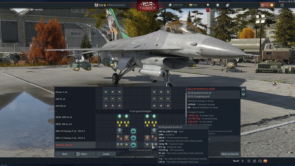Click the Silver Lions currency icon
The width and height of the screenshot is (295, 166).
170,5
